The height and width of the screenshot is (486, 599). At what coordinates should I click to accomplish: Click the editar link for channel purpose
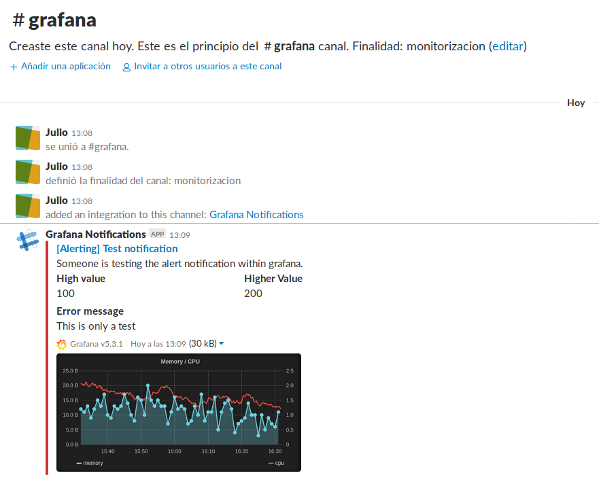coord(507,46)
